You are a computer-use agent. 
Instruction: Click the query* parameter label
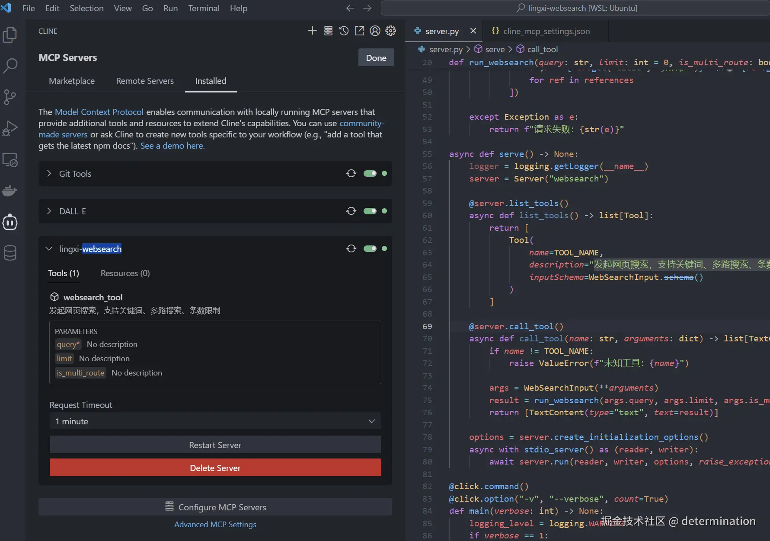point(68,344)
